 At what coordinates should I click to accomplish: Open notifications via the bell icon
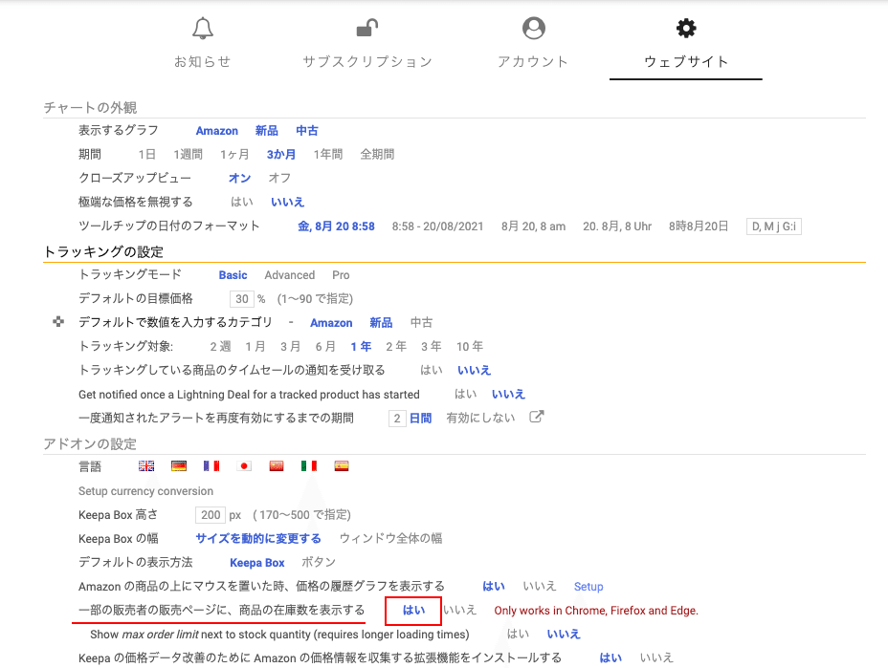pos(202,28)
